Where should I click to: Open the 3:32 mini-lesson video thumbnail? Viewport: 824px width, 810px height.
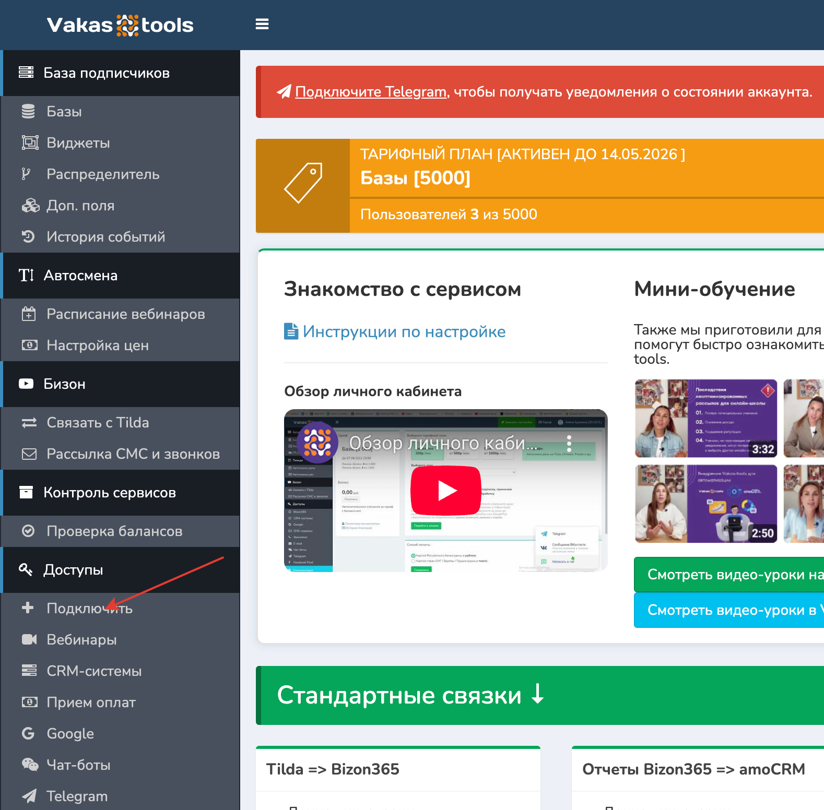[x=705, y=418]
